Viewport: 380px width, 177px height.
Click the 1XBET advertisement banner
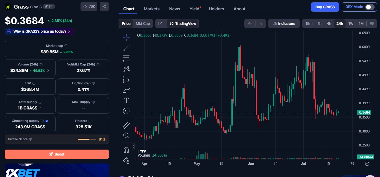tap(57, 170)
